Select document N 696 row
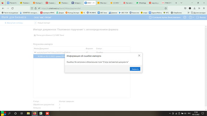Viewport: 207px width, 116px height. [x=49, y=56]
